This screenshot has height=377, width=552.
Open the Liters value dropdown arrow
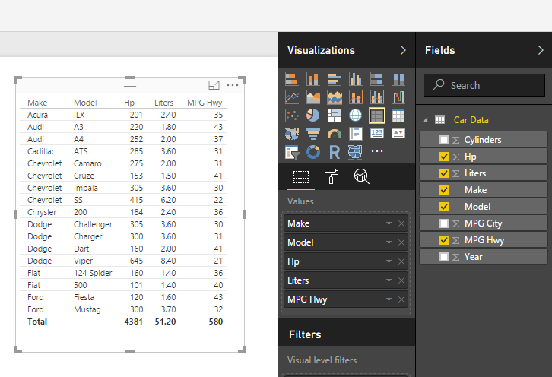(x=389, y=280)
